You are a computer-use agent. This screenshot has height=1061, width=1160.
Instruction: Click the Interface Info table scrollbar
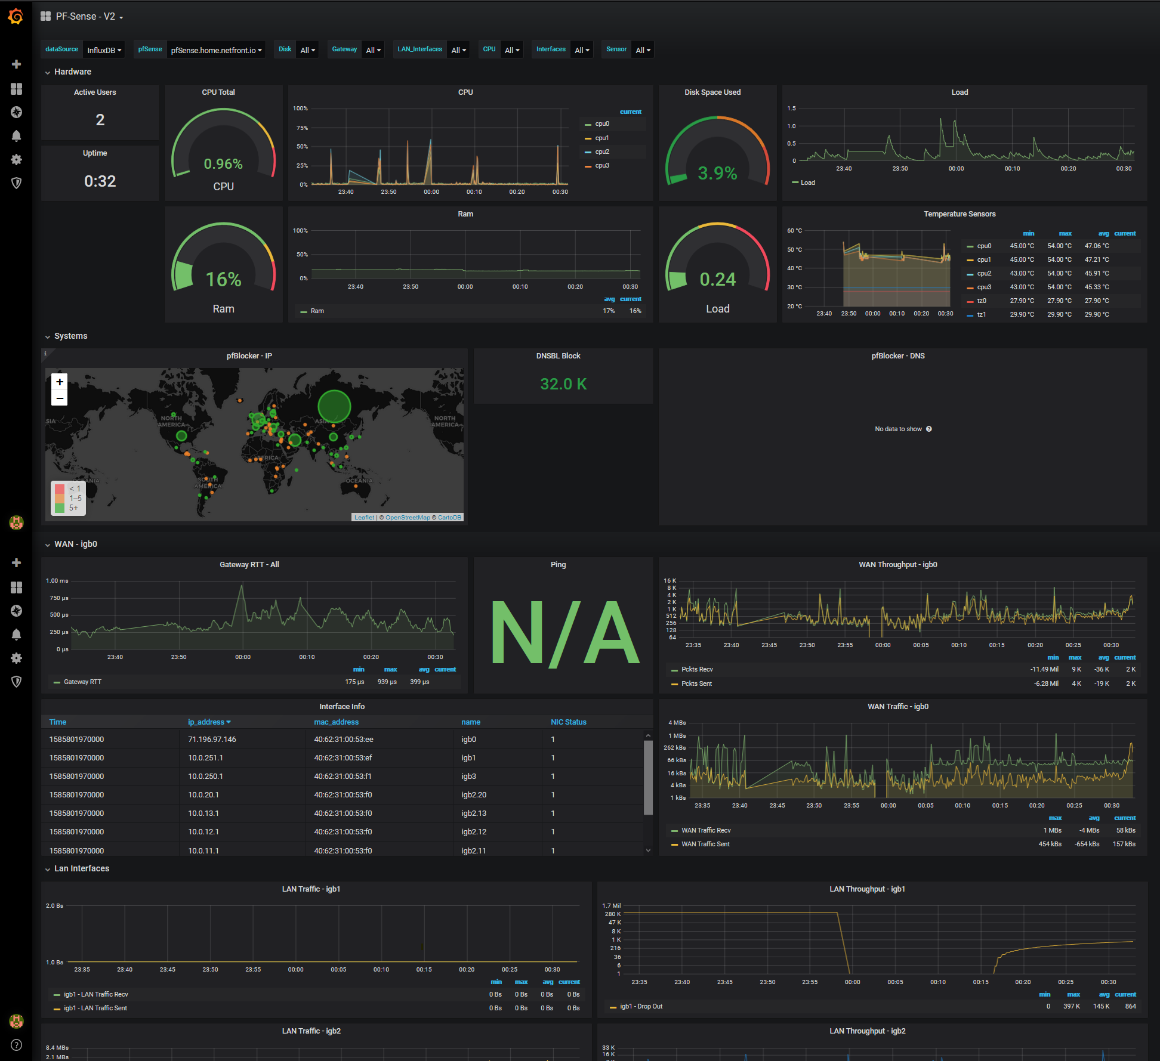tap(648, 777)
